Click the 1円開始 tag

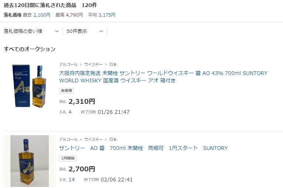pos(68,158)
